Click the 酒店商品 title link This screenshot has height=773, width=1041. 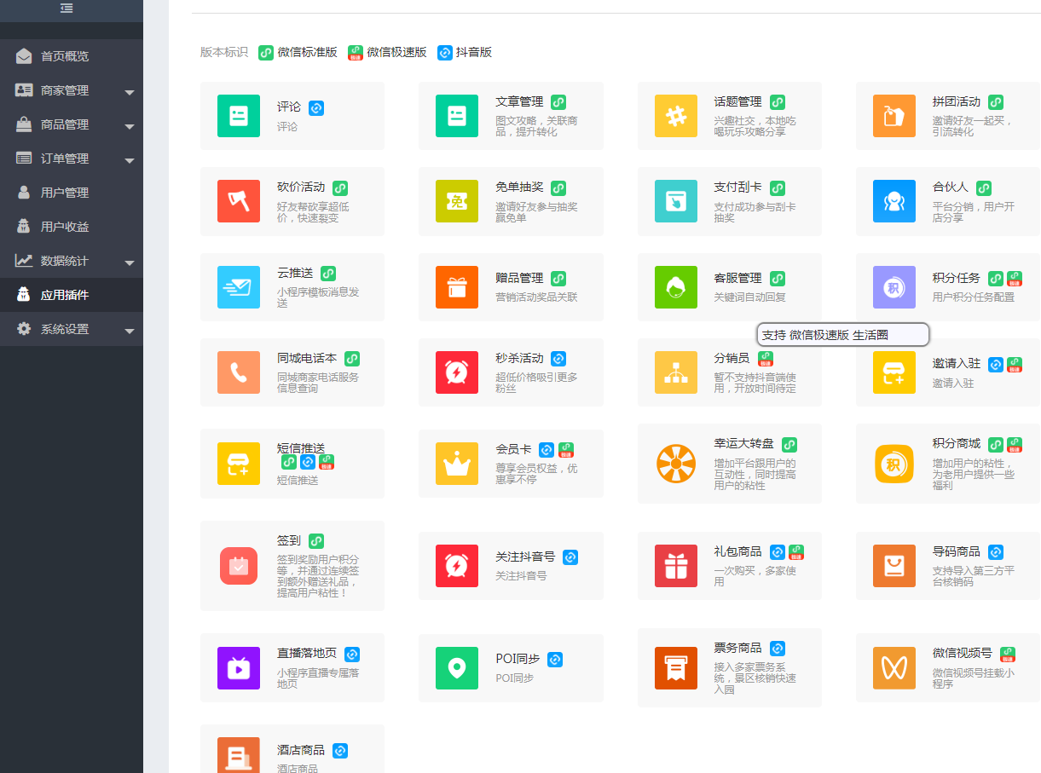[x=301, y=750]
